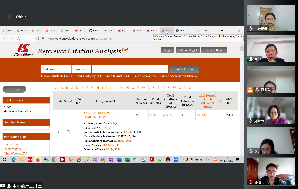Select the RefX browser tab
298x189 pixels.
(152, 30)
